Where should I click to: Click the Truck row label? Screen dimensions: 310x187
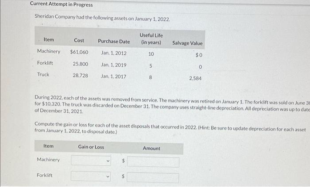pos(43,75)
